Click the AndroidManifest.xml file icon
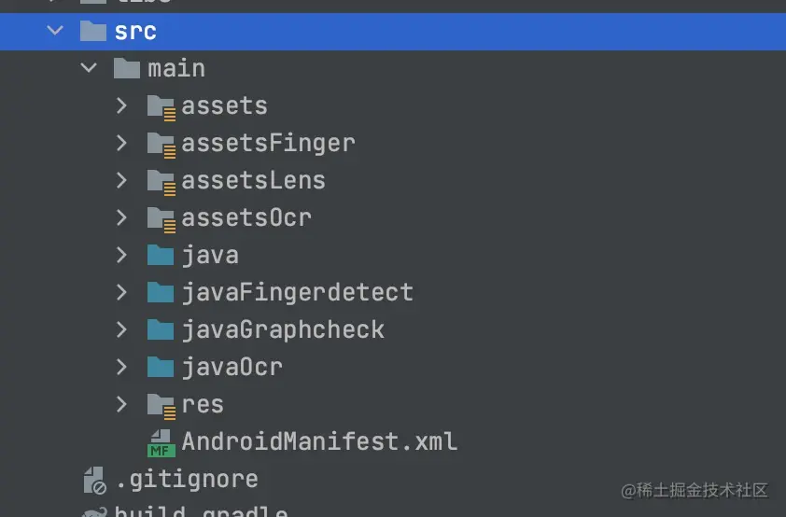Viewport: 786px width, 517px height. click(161, 441)
